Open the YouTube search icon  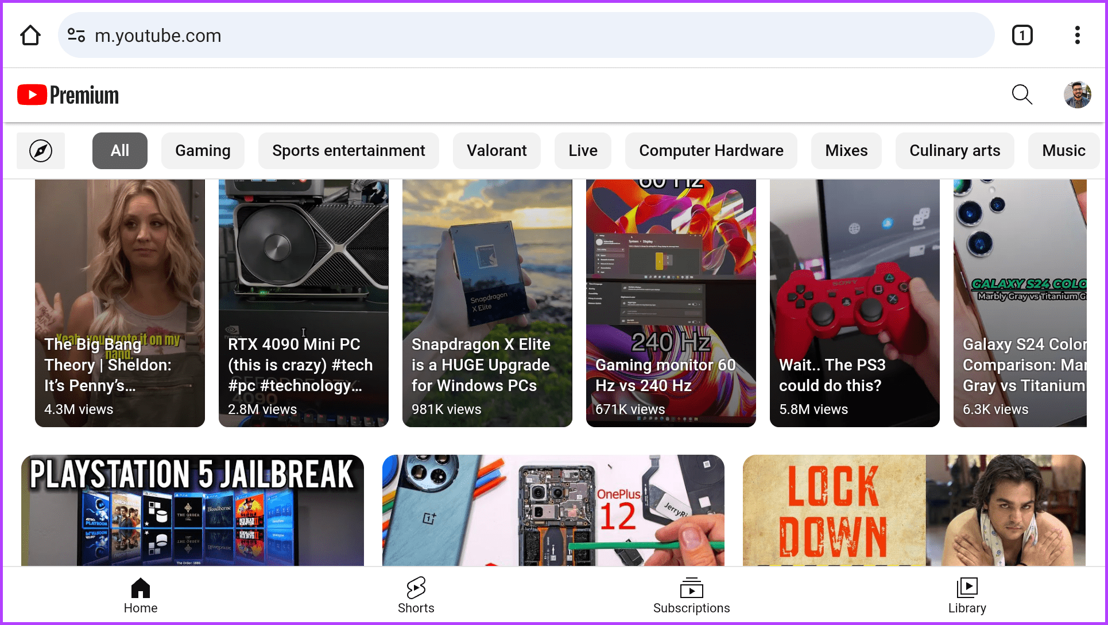pos(1022,95)
